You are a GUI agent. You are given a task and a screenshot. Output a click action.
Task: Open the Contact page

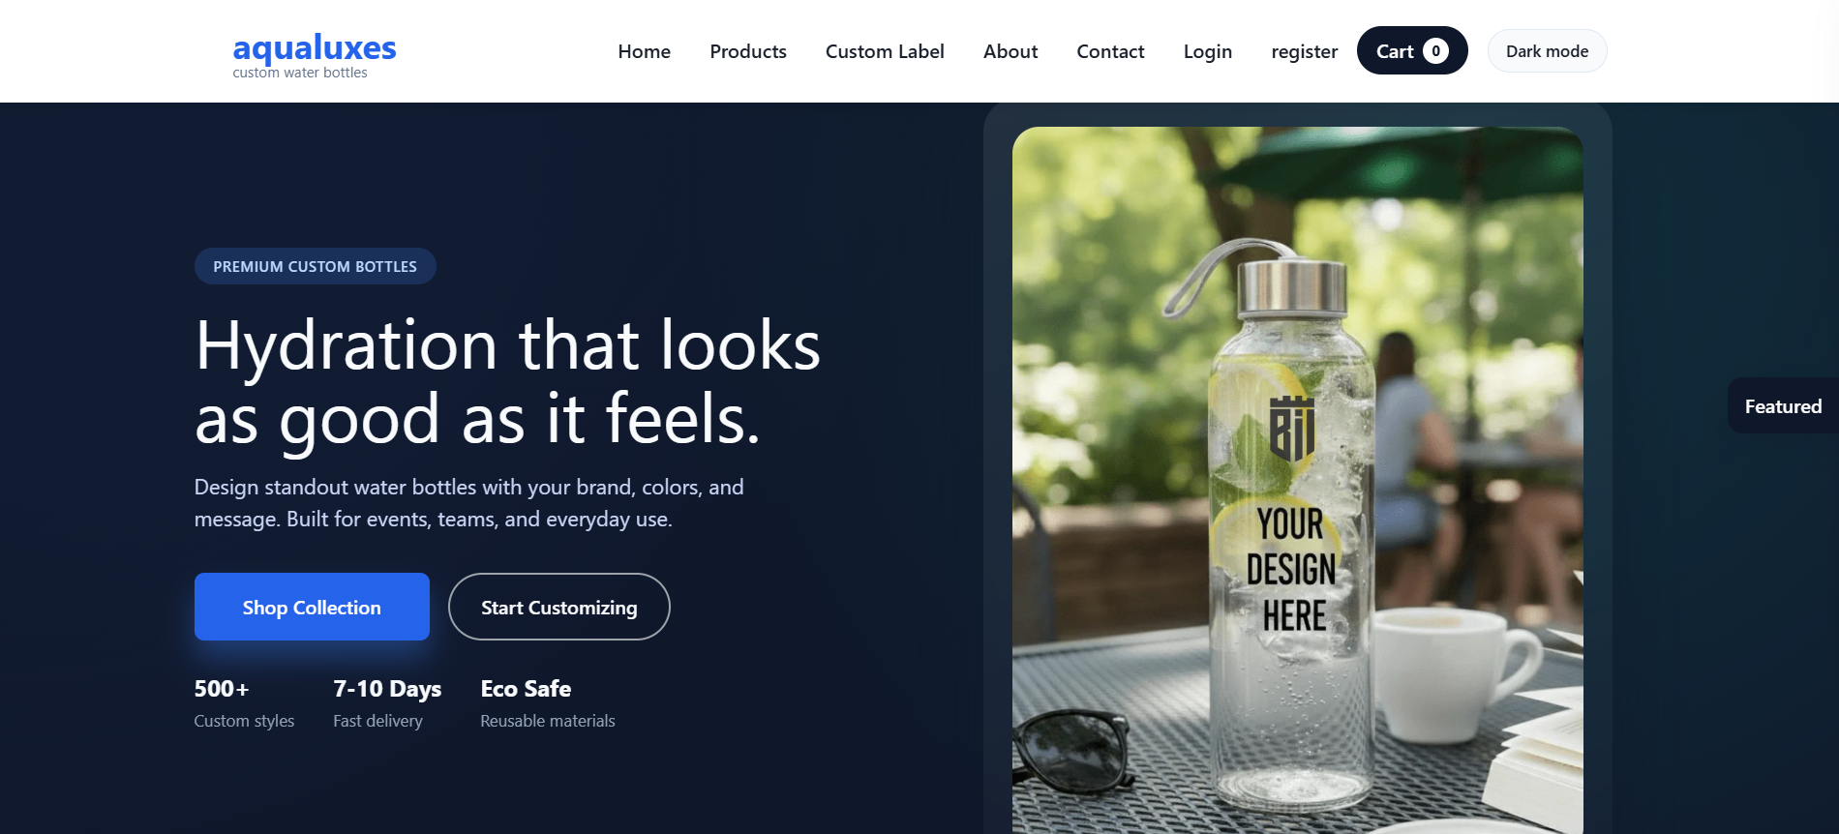point(1110,51)
